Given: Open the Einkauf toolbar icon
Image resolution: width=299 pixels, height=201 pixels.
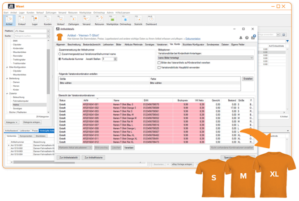Looking at the screenshot, I should [22, 21].
